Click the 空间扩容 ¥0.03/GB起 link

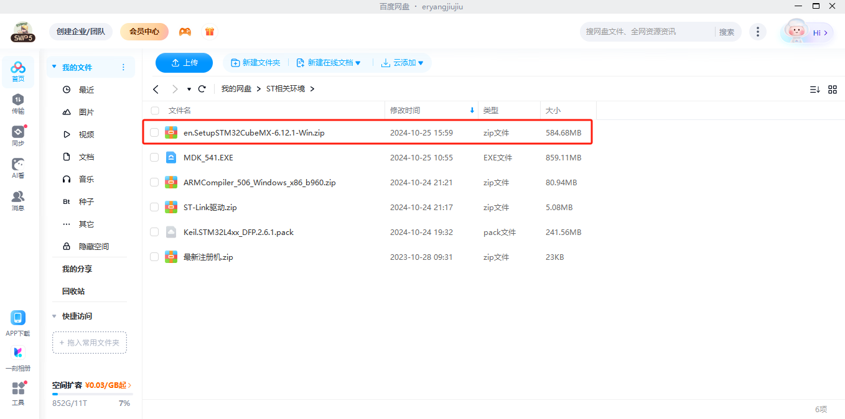coord(92,385)
